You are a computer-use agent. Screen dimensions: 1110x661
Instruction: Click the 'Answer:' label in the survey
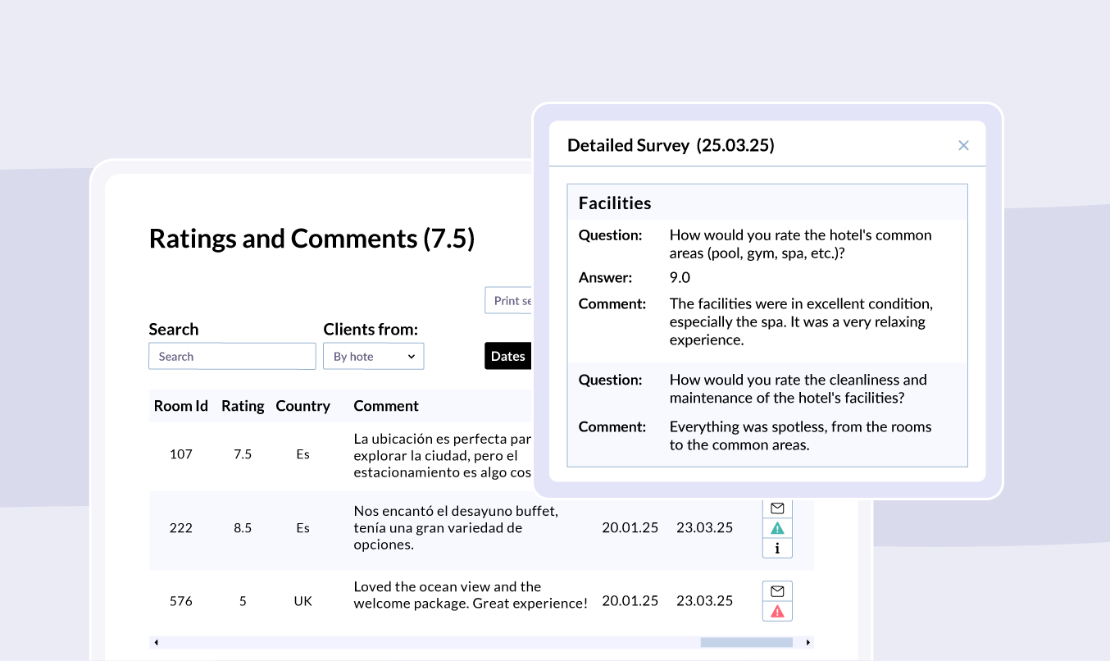point(605,277)
